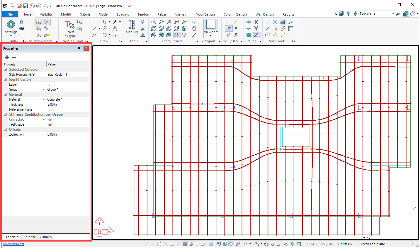Toggle window selection mode in ribbon

point(39,22)
